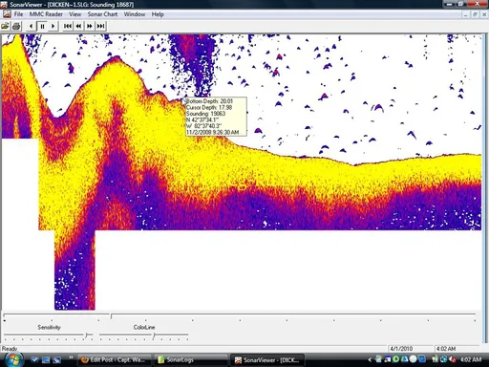
Task: Open the MMC Reader menu
Action: [x=46, y=14]
